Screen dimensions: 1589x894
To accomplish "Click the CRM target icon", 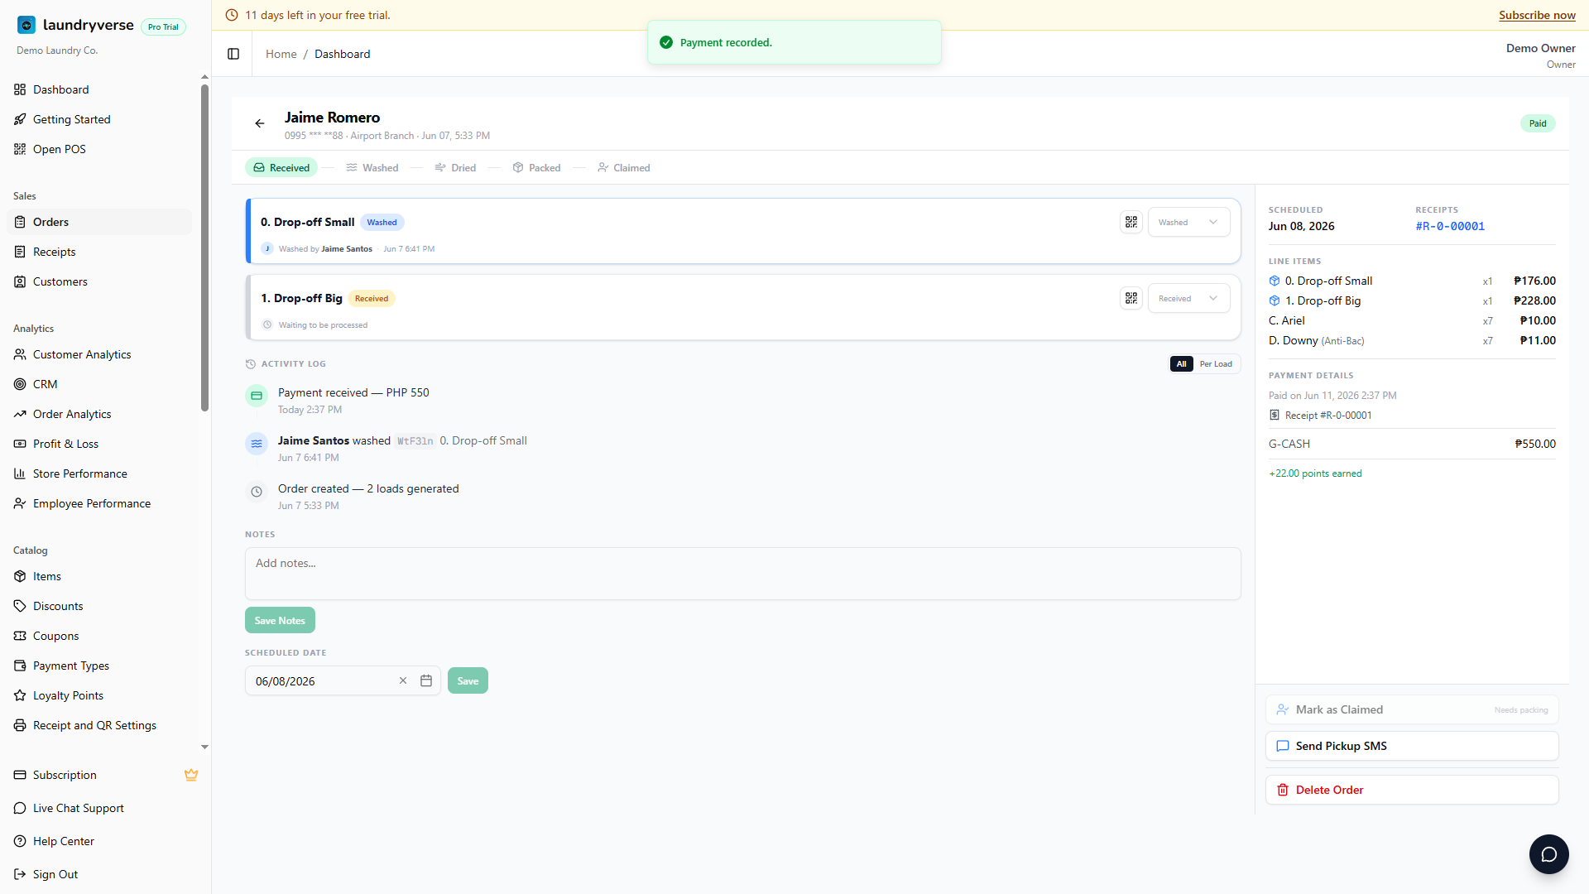I will tap(20, 384).
